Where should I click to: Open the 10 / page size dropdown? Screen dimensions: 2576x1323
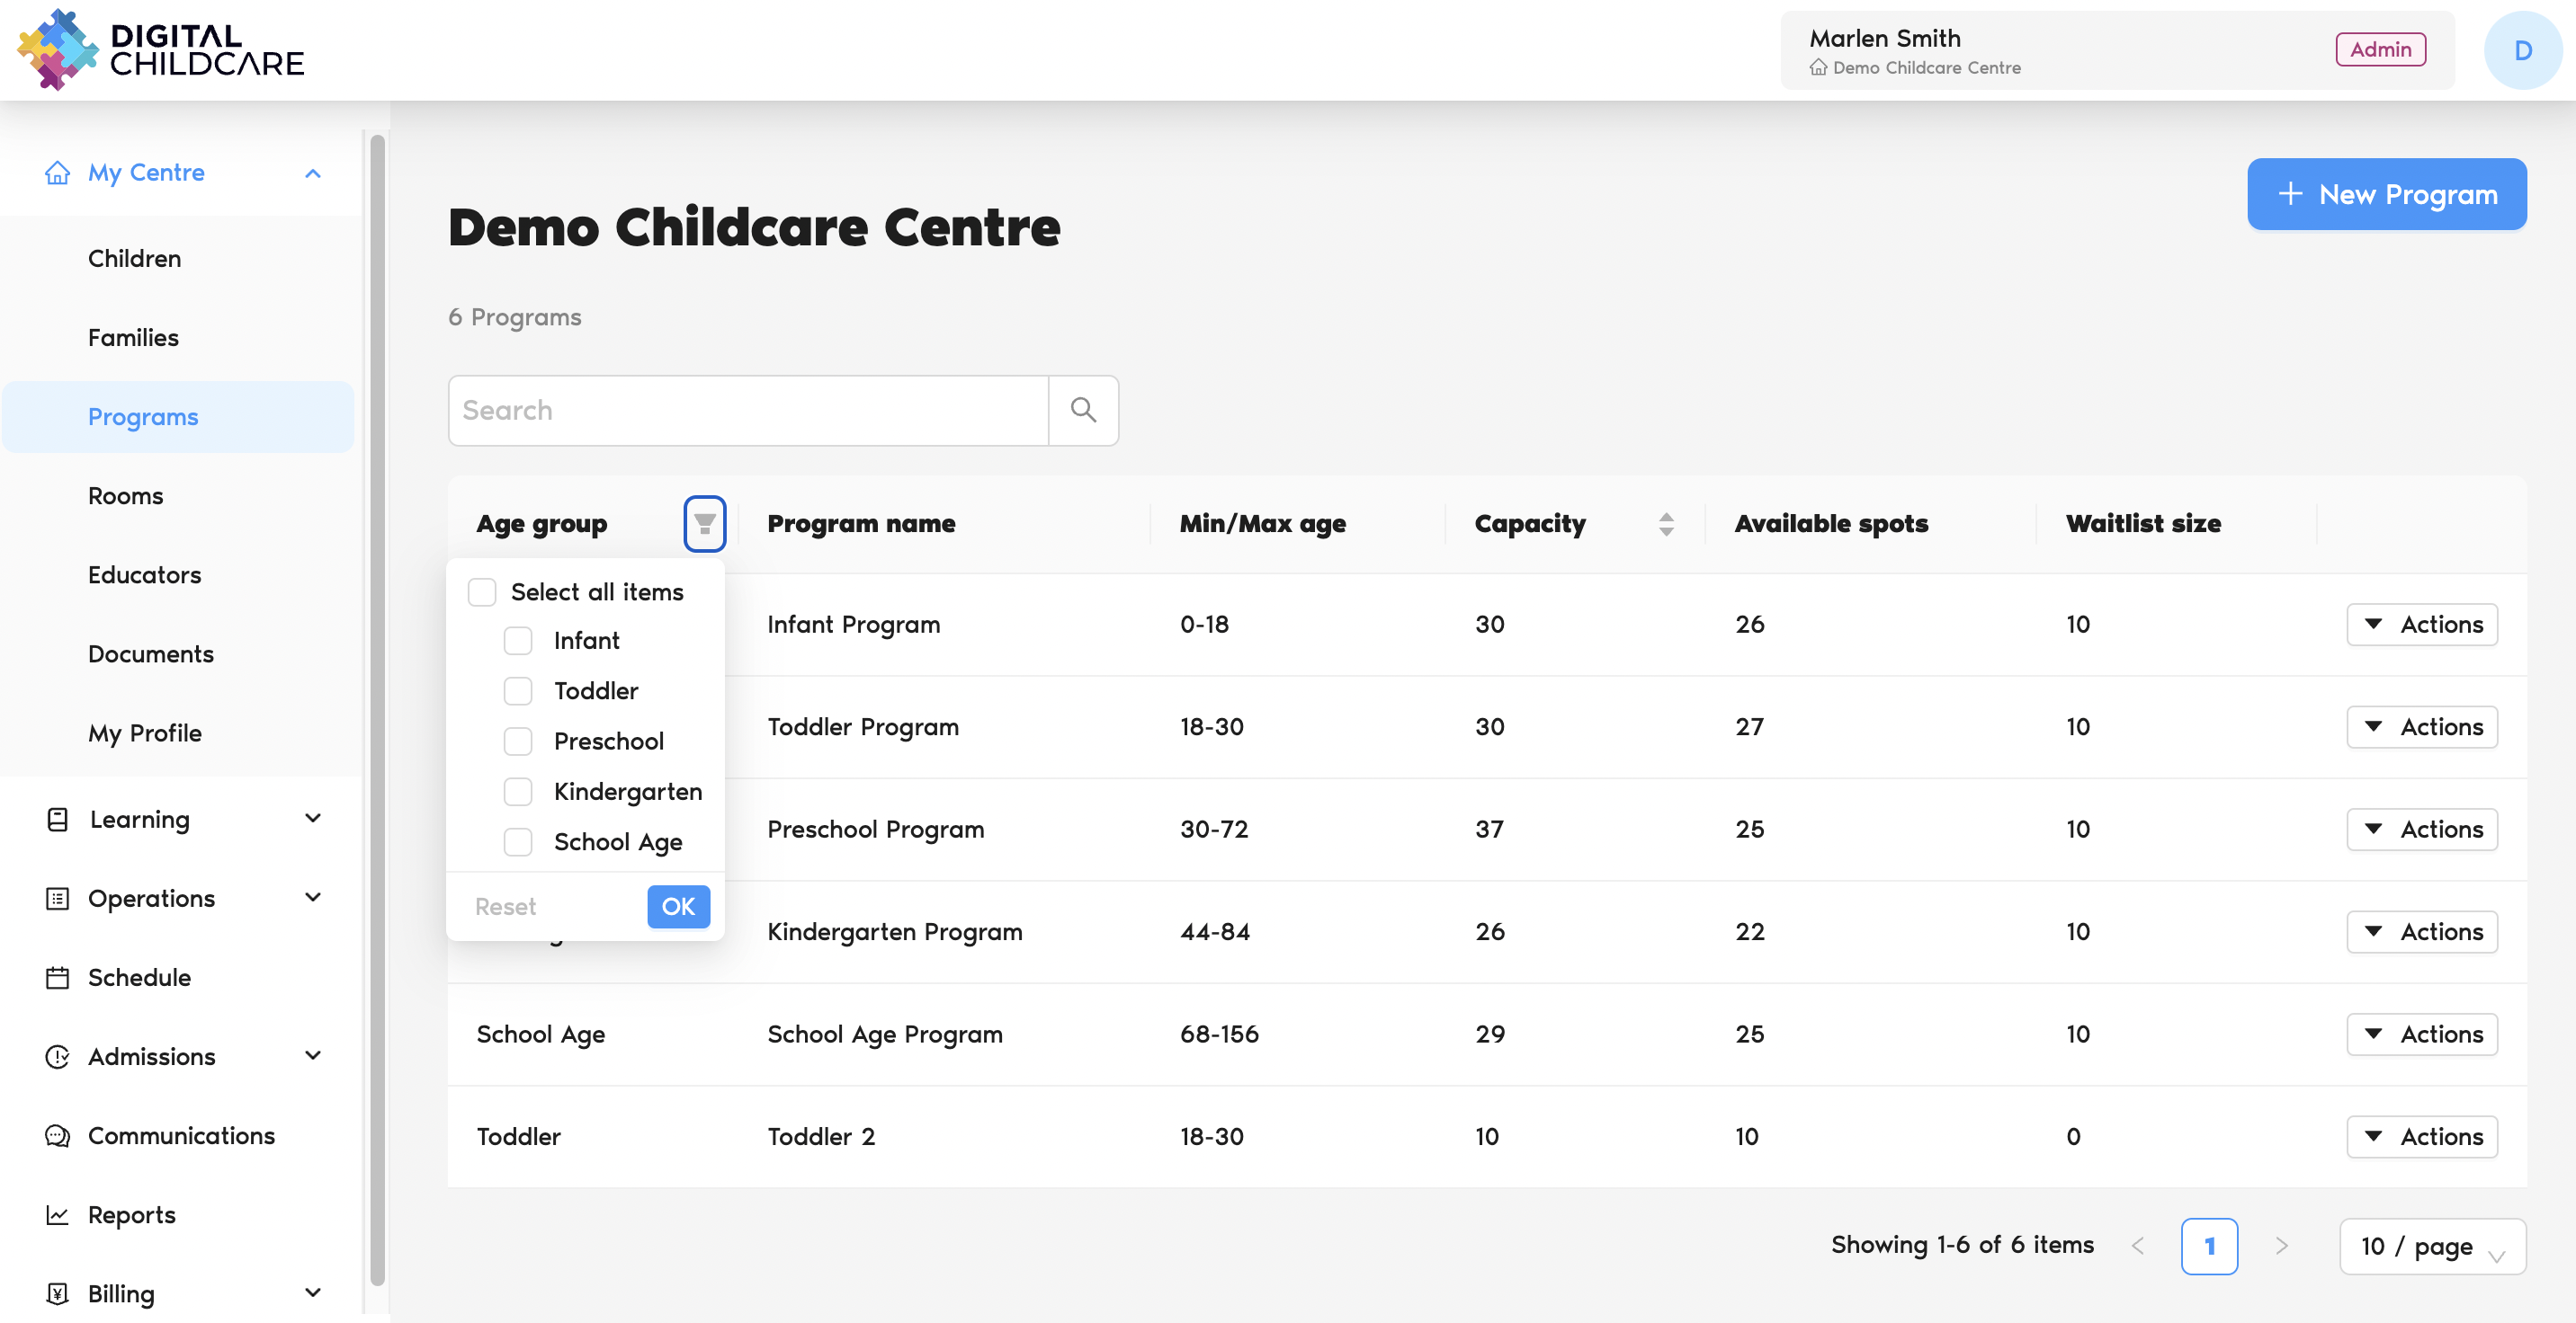(2432, 1246)
